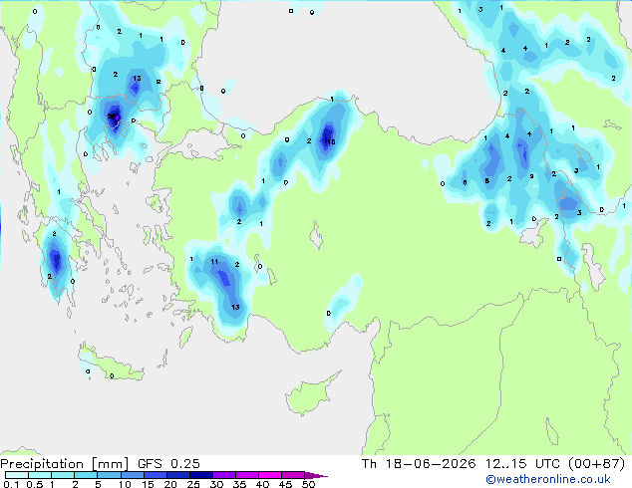
Task: Click purple swatch between 35 and 40
Action: pyautogui.click(x=247, y=475)
